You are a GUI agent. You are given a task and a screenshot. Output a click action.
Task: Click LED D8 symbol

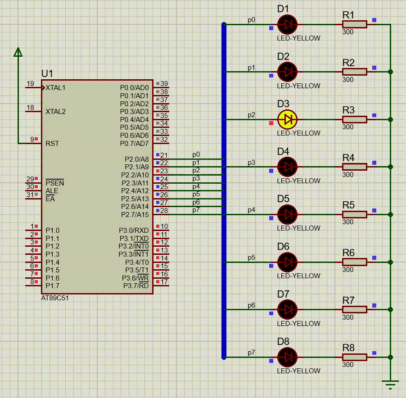287,357
